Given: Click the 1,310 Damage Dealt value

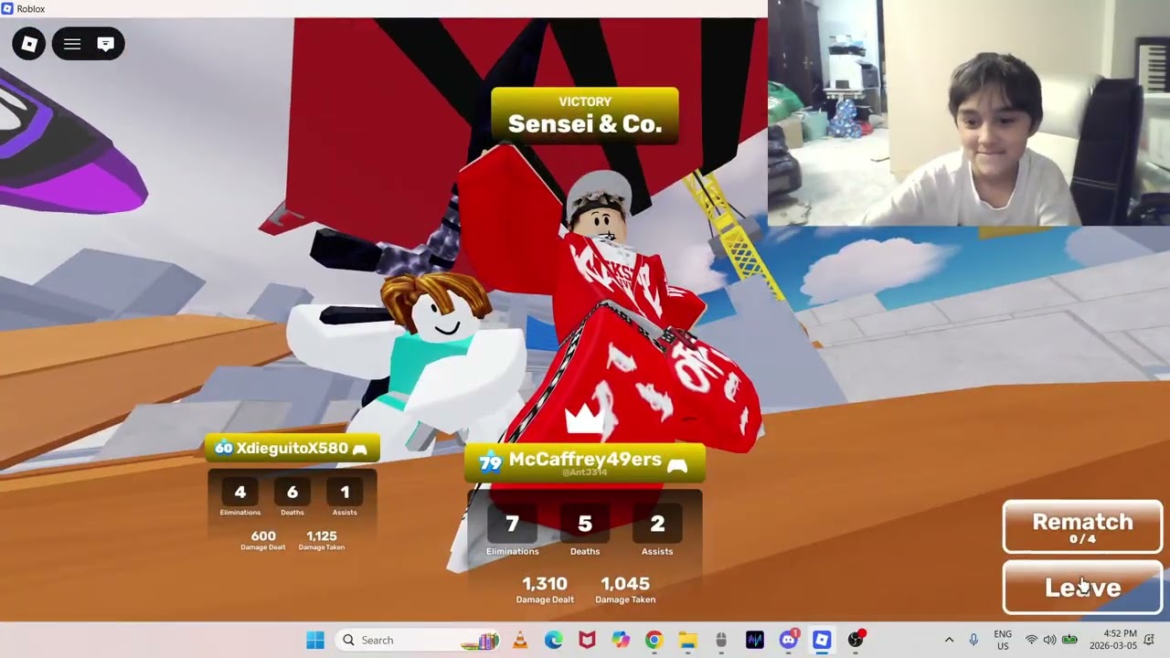Looking at the screenshot, I should [545, 583].
